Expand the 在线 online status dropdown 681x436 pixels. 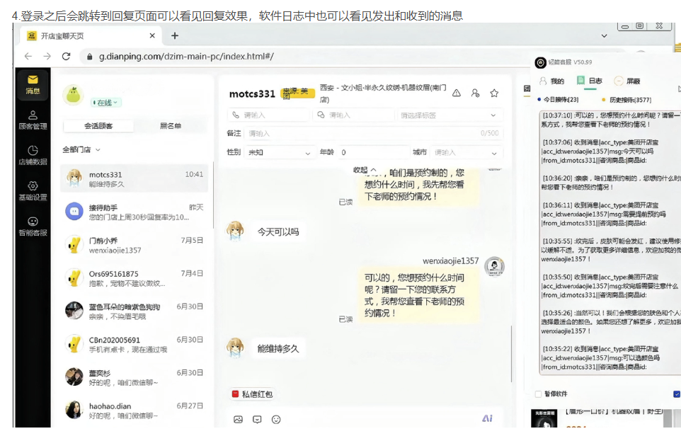tap(106, 103)
